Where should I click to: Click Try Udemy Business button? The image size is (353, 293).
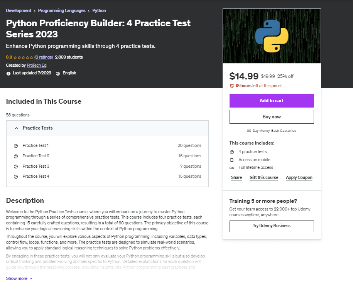272,226
